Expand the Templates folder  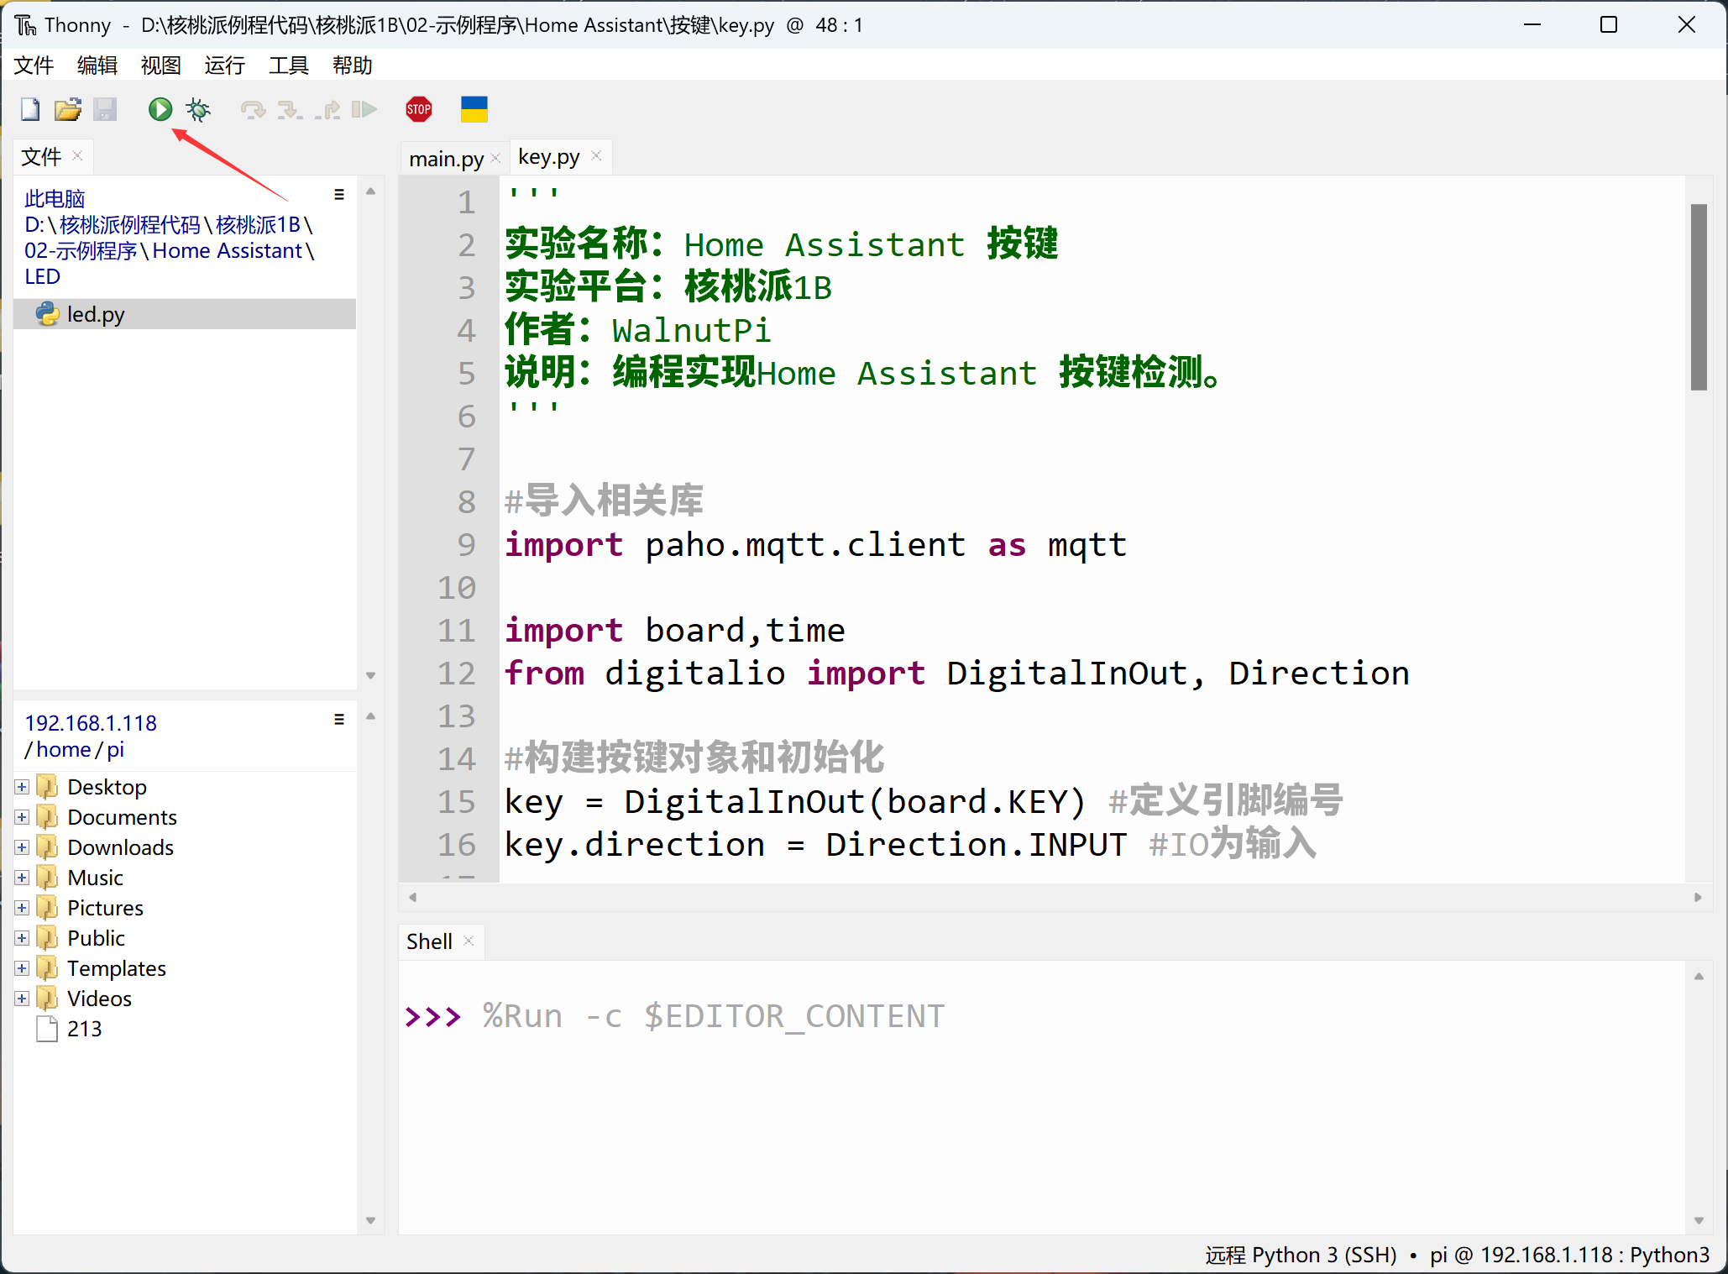click(x=22, y=968)
